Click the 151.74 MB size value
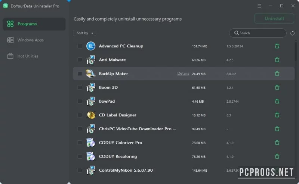 (200, 46)
